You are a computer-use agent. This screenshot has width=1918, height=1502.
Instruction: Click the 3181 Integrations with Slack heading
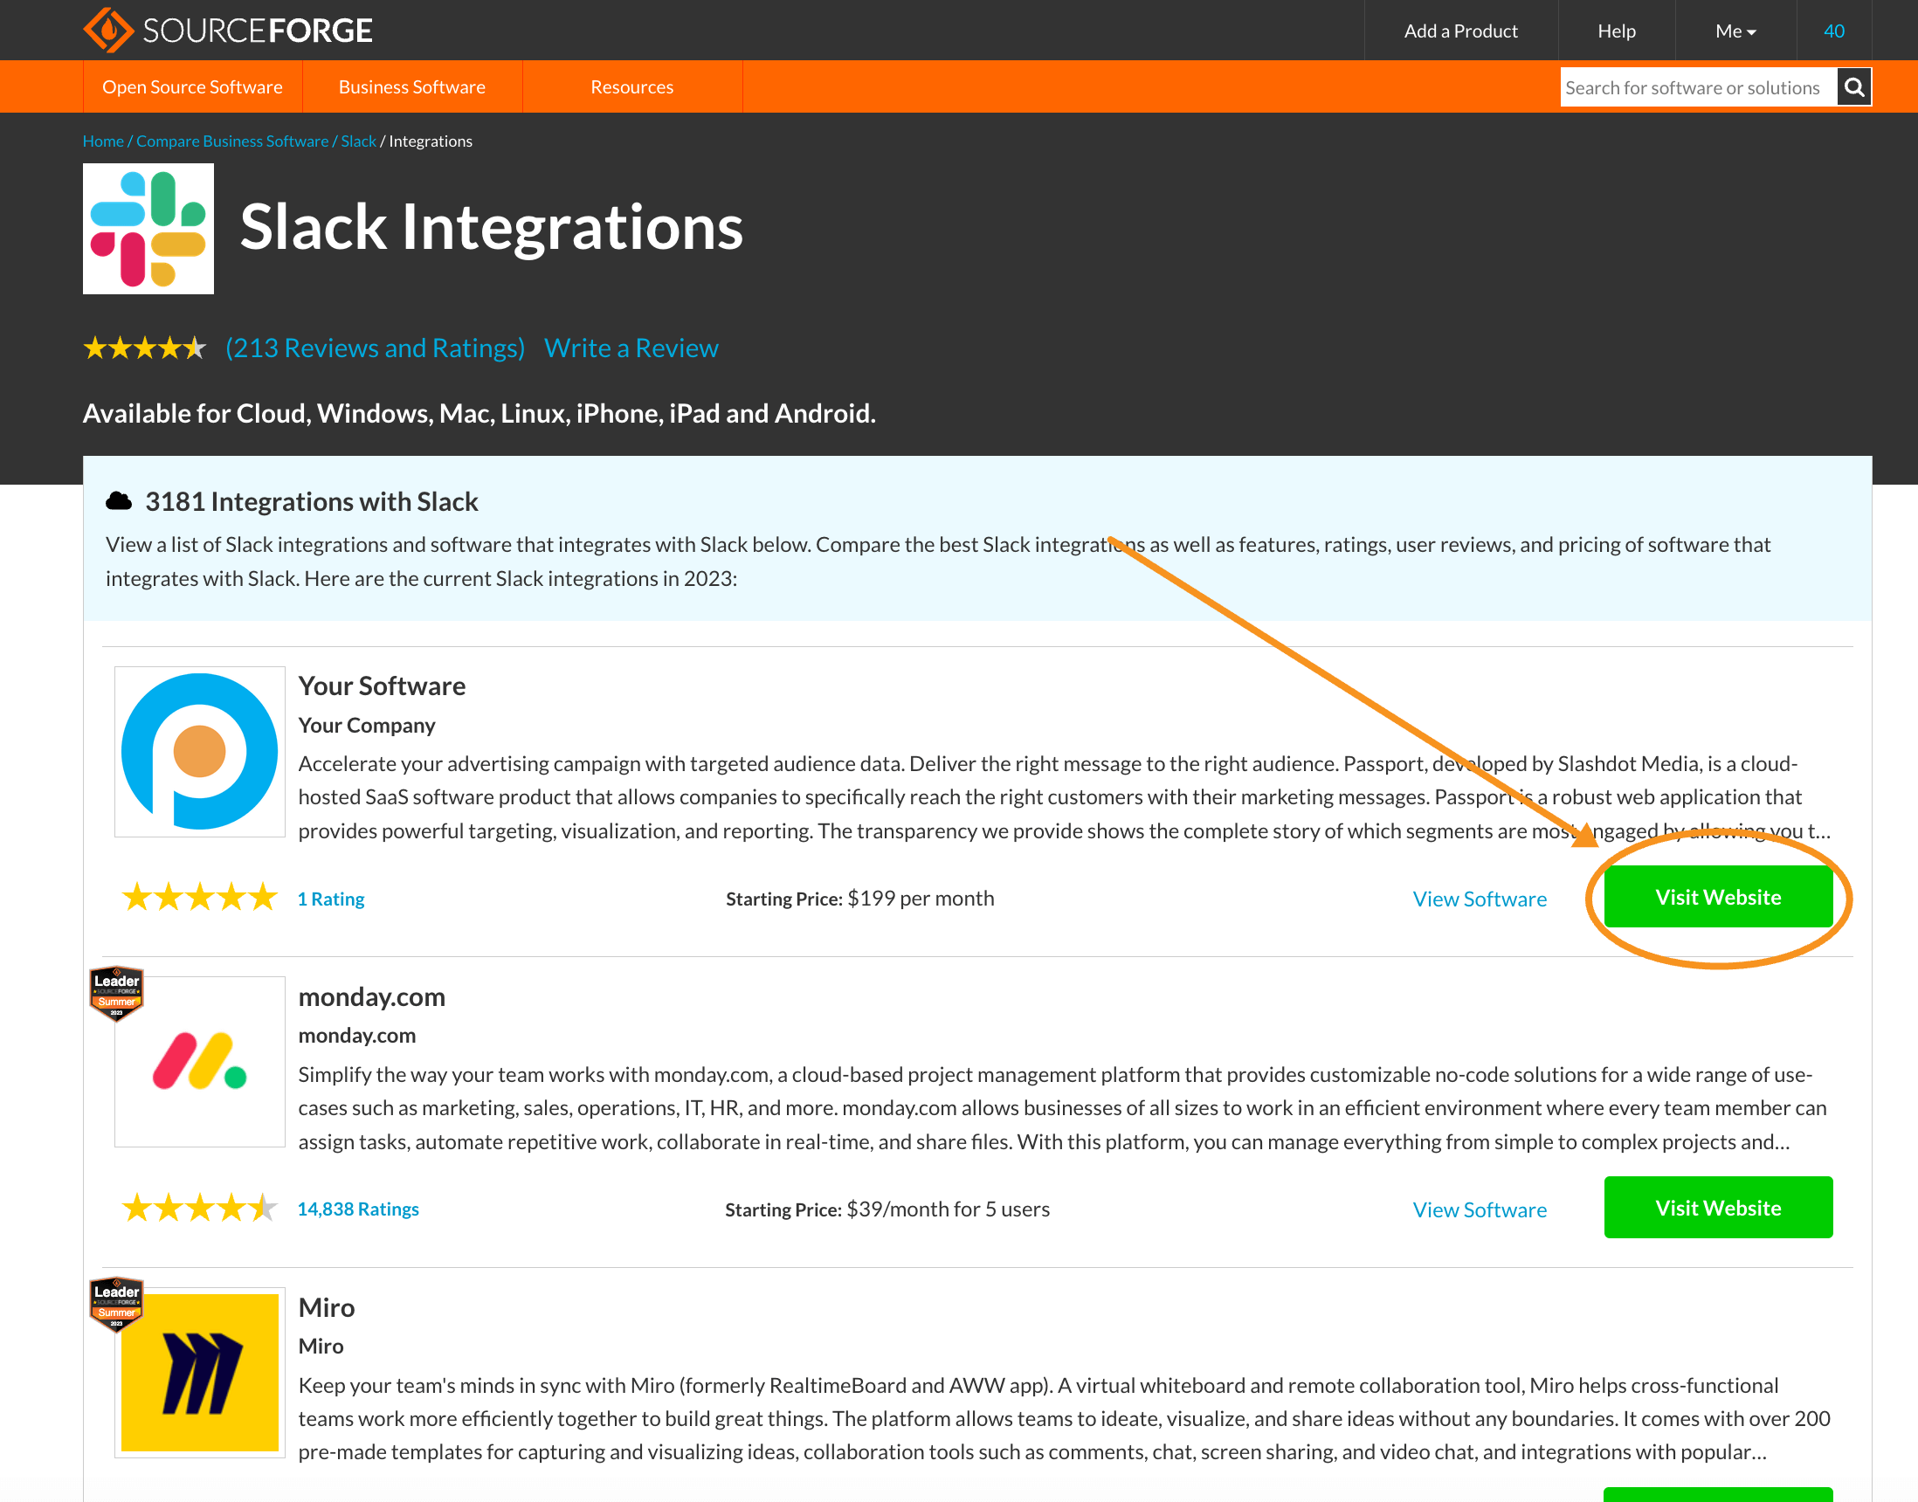311,501
